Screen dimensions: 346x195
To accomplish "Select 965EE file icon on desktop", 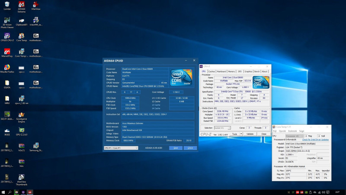I will click(x=7, y=131).
